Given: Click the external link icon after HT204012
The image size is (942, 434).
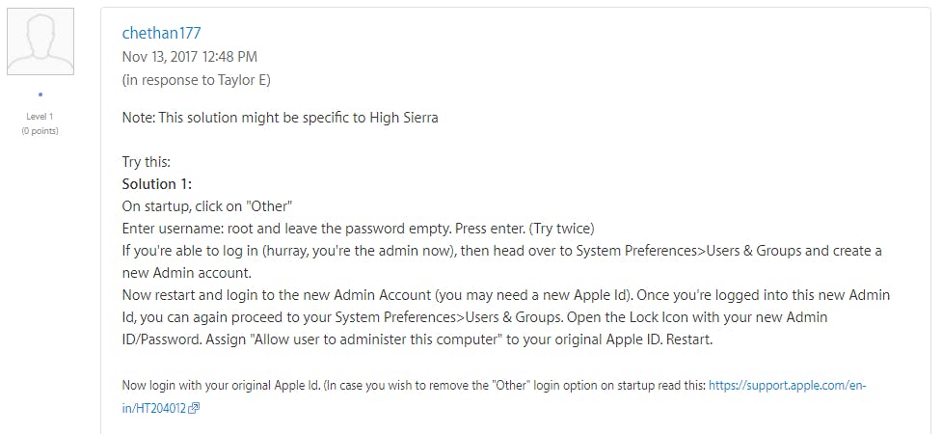Looking at the screenshot, I should click(x=194, y=408).
